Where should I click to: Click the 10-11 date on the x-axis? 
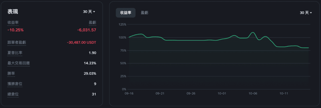pyautogui.click(x=284, y=94)
